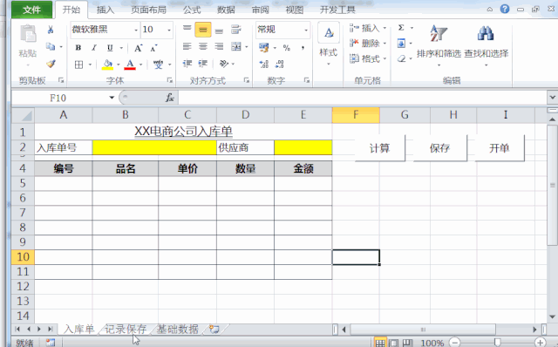Switch to the Data (数据) tab
558x347 pixels.
point(226,10)
